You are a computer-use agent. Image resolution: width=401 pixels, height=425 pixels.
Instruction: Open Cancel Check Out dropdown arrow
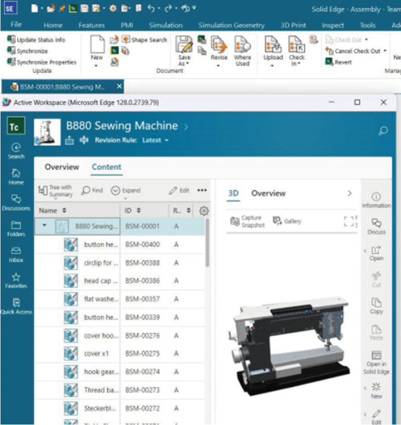385,51
